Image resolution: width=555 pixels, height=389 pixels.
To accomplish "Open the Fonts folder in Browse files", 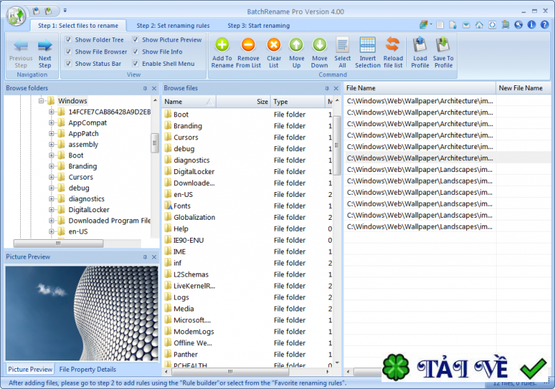I will (182, 206).
